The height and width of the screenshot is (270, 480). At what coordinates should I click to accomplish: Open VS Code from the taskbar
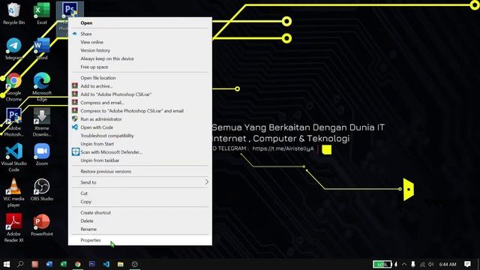106,264
